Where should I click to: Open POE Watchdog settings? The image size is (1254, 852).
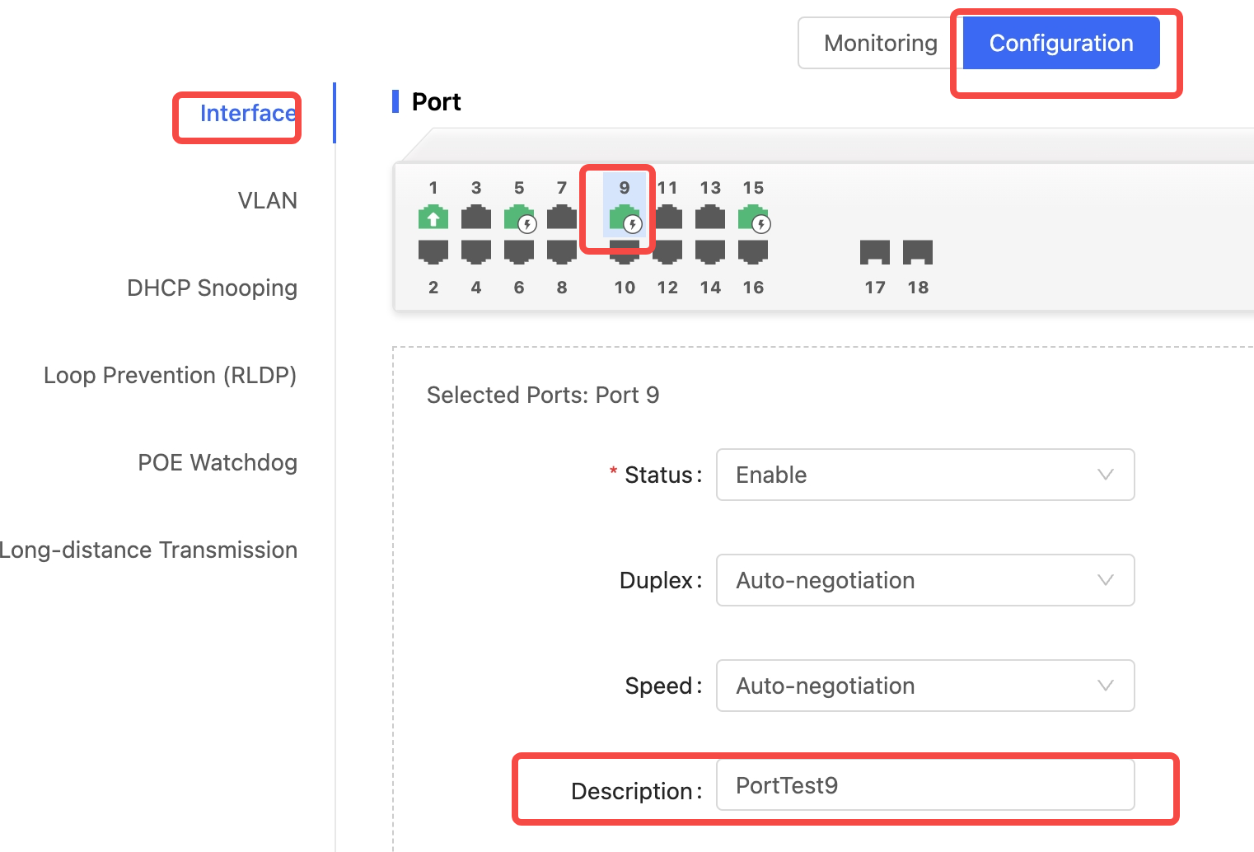[218, 462]
